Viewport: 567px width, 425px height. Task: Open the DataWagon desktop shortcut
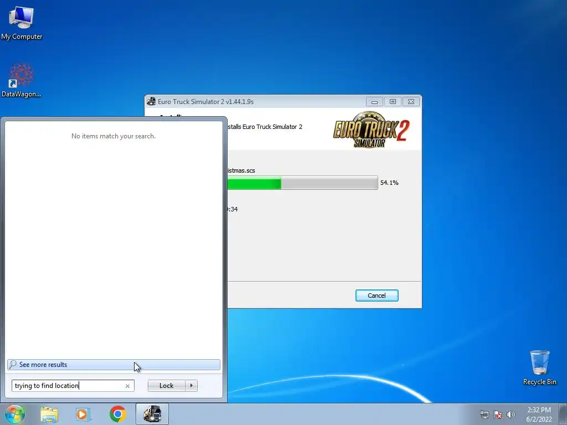tap(22, 80)
